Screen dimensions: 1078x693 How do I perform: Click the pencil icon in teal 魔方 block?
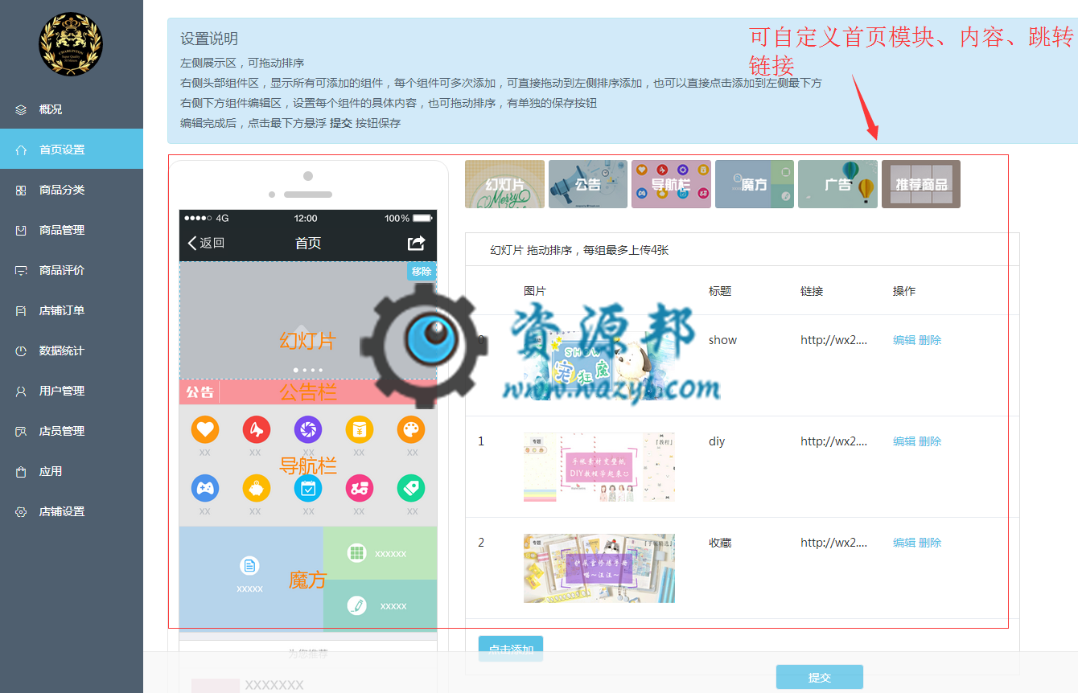pos(357,606)
